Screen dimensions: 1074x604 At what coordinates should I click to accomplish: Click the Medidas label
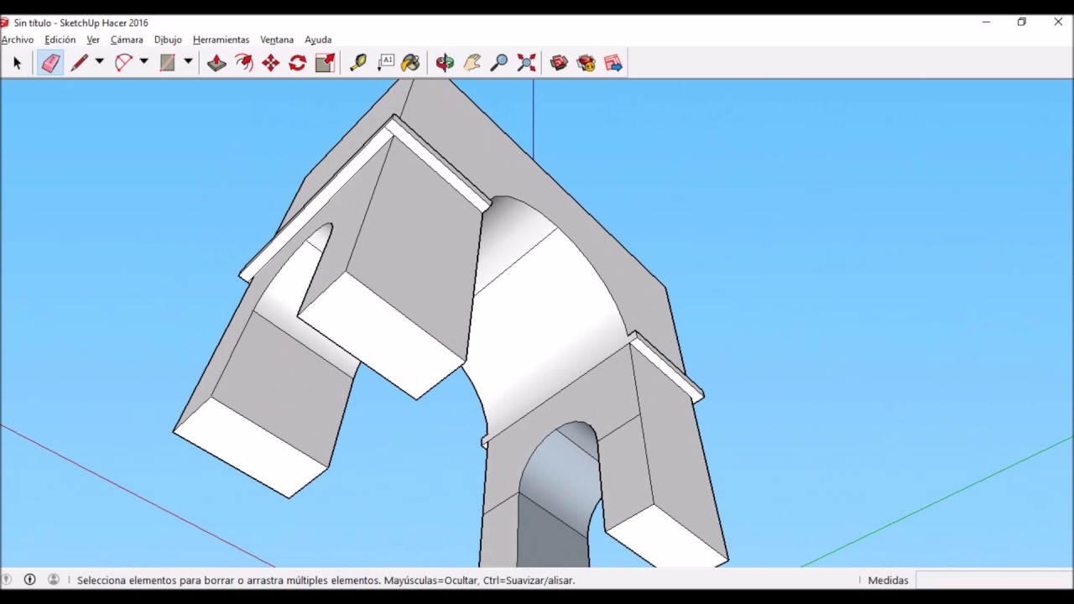888,581
